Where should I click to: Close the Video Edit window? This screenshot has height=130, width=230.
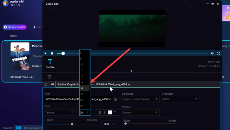point(218,4)
